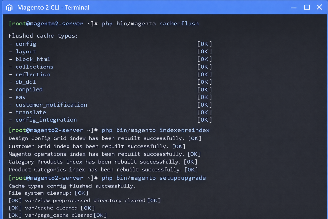
Task: Click the var/page_cache cleared line
Action: tap(57, 215)
